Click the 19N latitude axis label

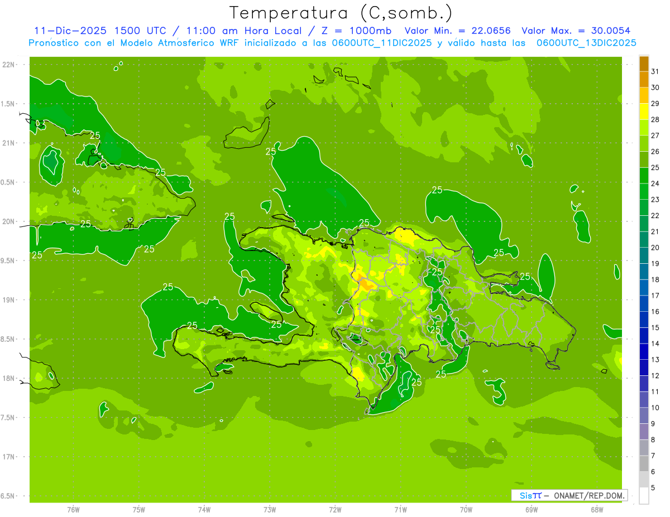tap(8, 300)
